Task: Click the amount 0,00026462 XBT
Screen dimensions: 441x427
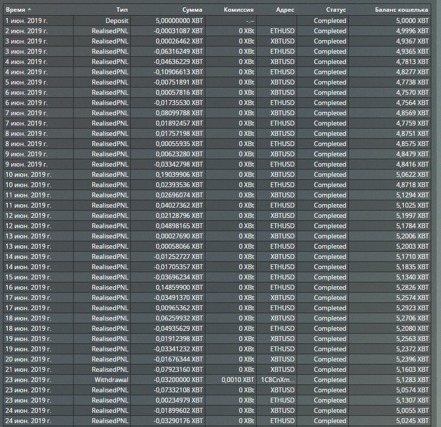Action: (179, 41)
